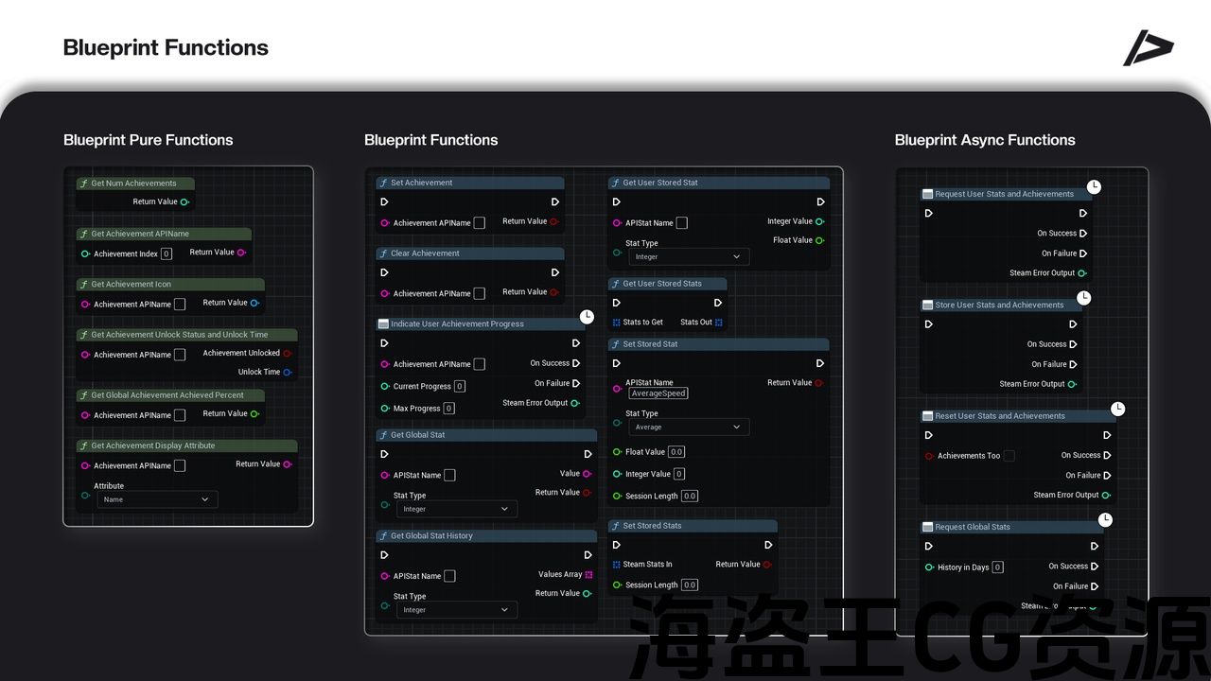Image resolution: width=1211 pixels, height=681 pixels.
Task: Click the clock icon on Request Global Stats node
Action: [1105, 520]
